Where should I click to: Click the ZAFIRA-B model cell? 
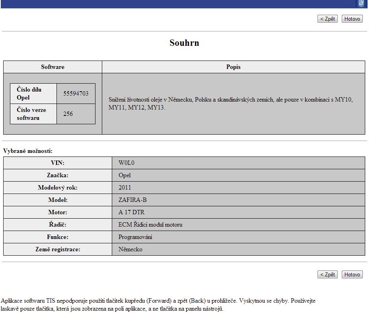tap(132, 200)
